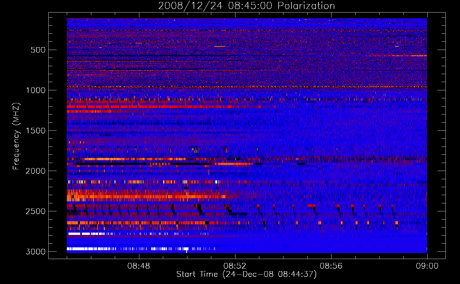This screenshot has width=460, height=284.
Task: Click the '3000' frequency tick label
Action: click(36, 252)
